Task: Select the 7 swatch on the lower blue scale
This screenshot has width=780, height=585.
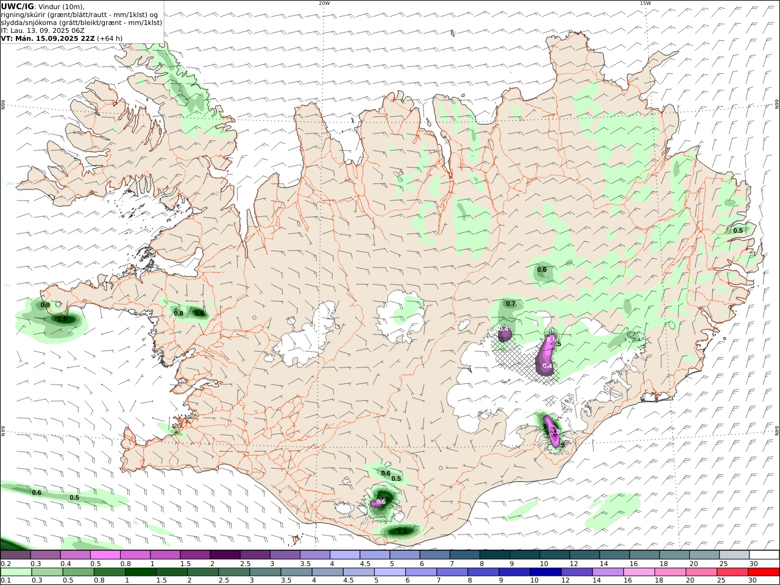Action: pyautogui.click(x=452, y=572)
